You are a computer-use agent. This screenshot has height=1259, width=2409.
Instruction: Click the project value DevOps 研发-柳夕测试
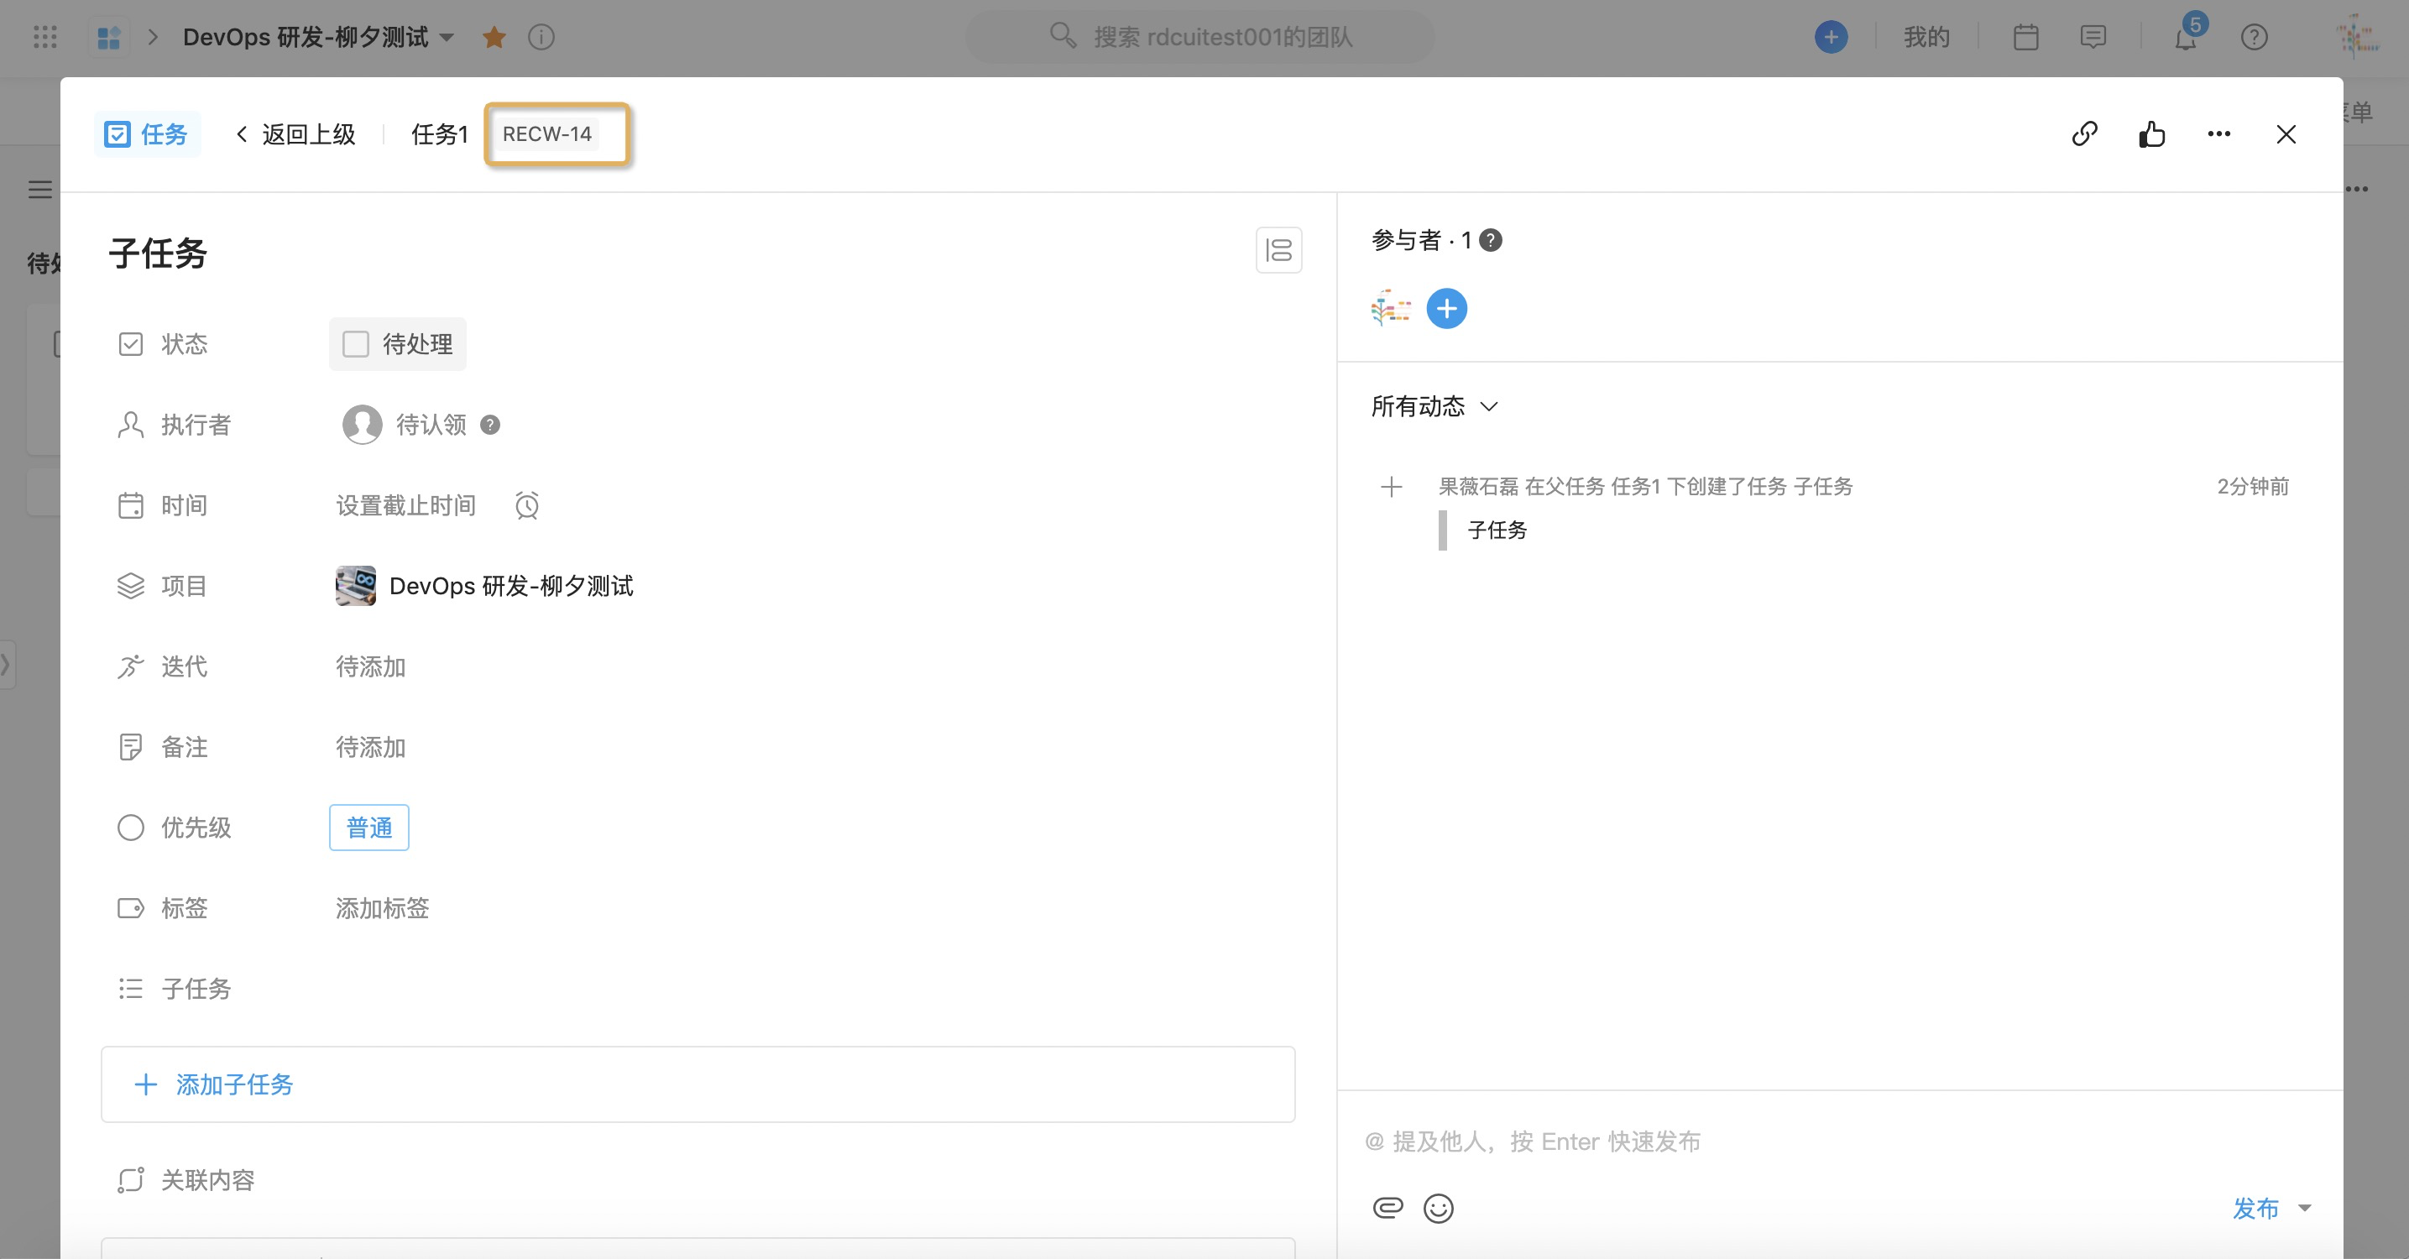tap(484, 586)
